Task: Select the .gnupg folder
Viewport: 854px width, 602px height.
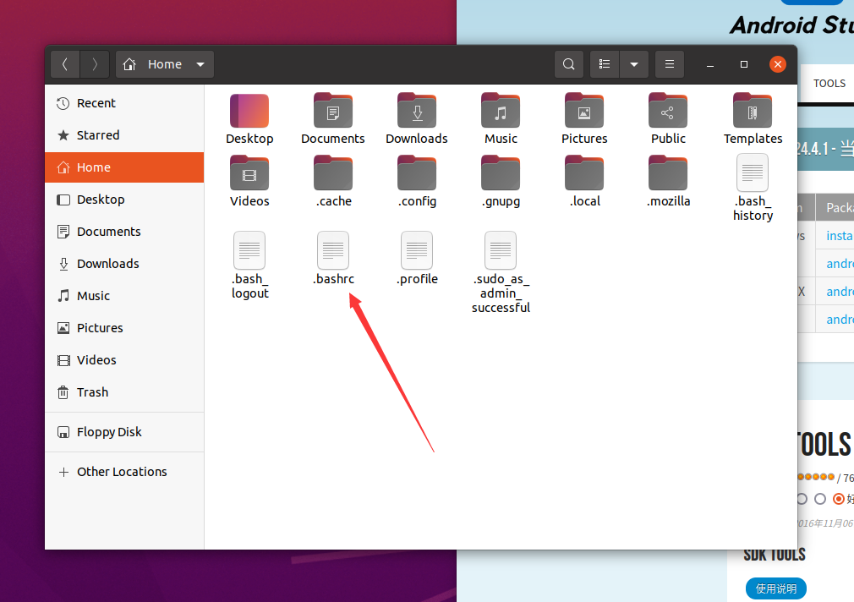Action: tap(501, 173)
